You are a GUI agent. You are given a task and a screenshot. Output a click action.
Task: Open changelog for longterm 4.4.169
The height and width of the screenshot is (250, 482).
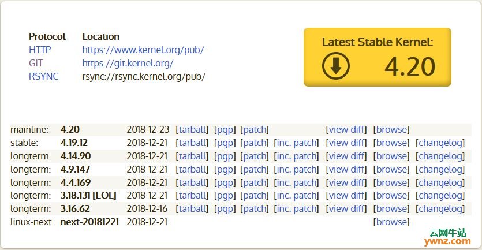coord(440,182)
